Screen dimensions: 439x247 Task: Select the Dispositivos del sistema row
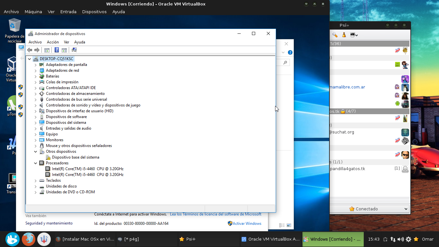point(66,123)
